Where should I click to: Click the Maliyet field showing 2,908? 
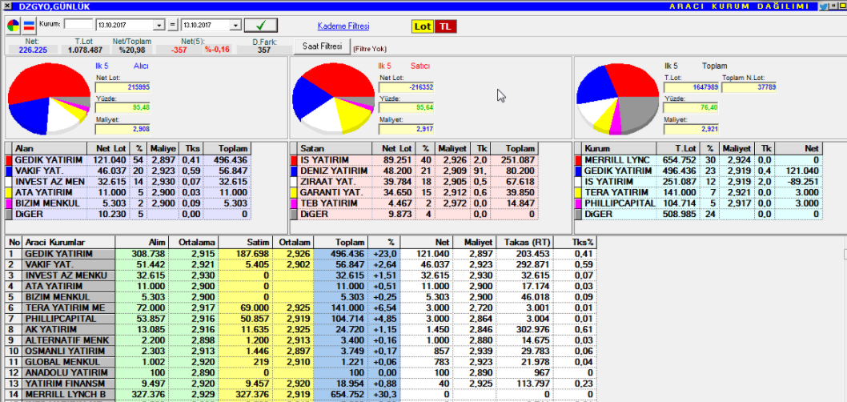[x=122, y=129]
